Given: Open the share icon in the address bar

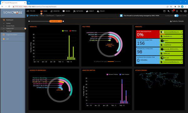Looking at the screenshot, I should point(168,7).
